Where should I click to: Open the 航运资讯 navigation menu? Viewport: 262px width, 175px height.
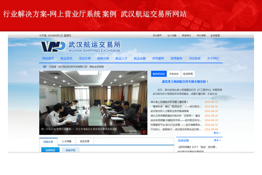click(66, 58)
